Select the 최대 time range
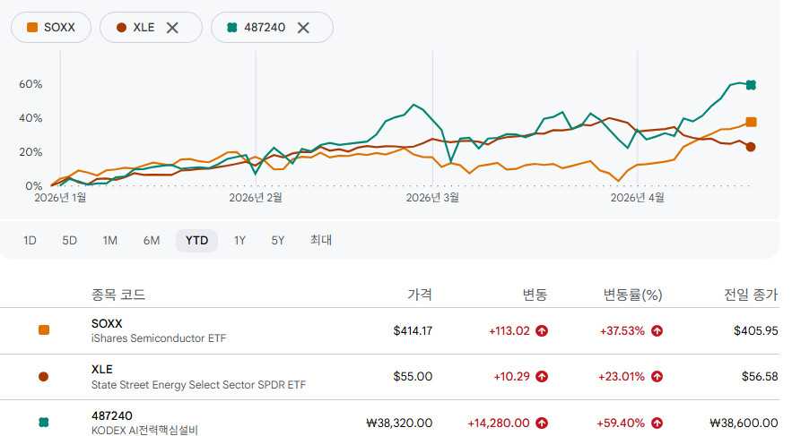This screenshot has width=792, height=436. pos(320,240)
